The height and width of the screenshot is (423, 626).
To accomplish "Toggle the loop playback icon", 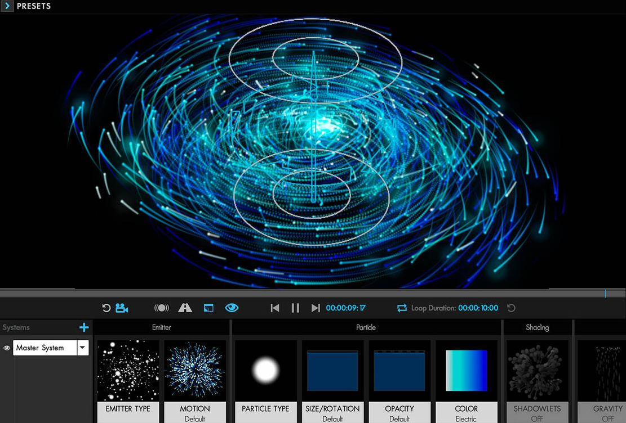I will (x=402, y=308).
